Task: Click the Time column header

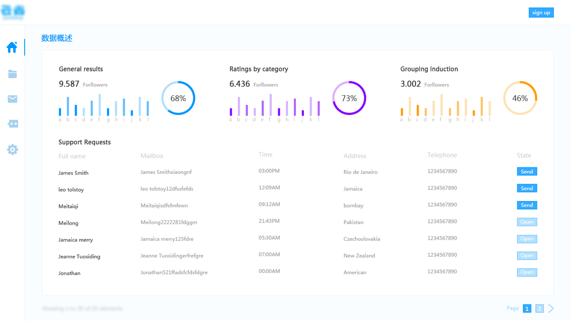Action: coord(265,155)
